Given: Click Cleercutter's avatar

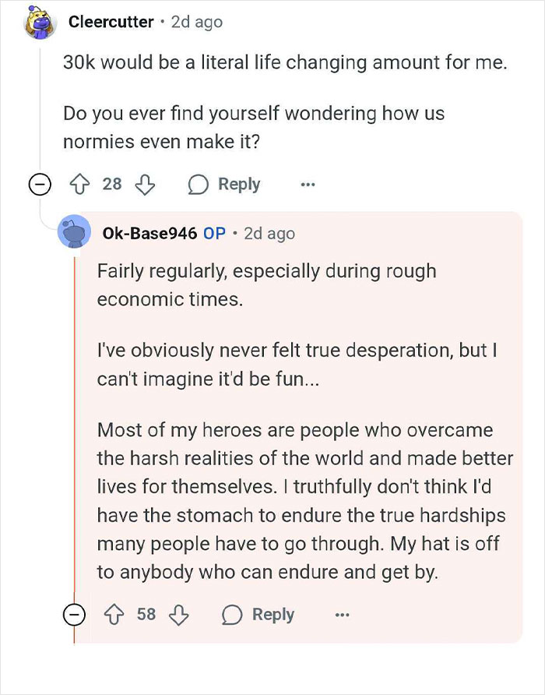Looking at the screenshot, I should (38, 22).
